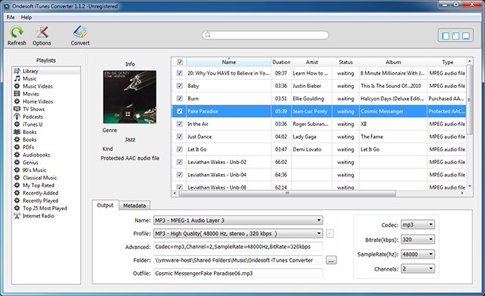Select the first layout view icon

pyautogui.click(x=445, y=36)
